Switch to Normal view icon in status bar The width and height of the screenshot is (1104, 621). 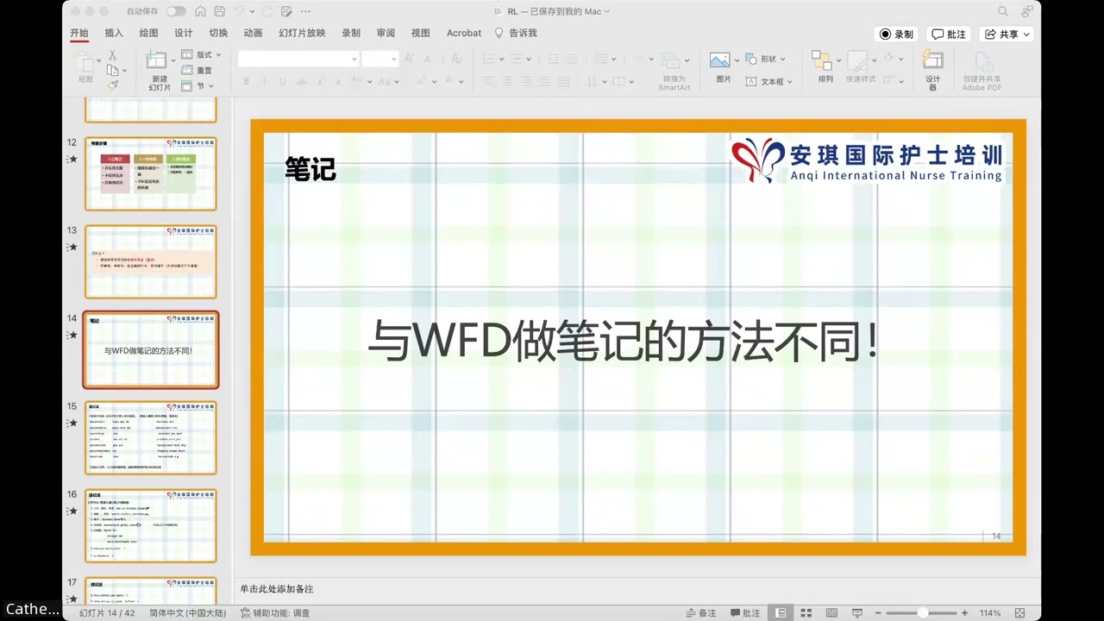point(781,613)
